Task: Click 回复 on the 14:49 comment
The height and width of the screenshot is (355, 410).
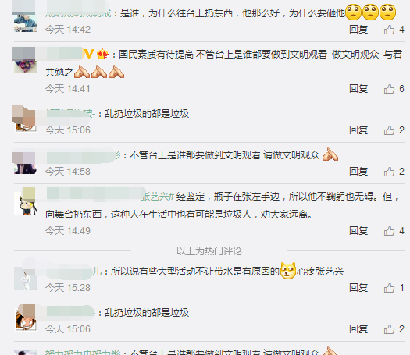Action: (x=358, y=231)
